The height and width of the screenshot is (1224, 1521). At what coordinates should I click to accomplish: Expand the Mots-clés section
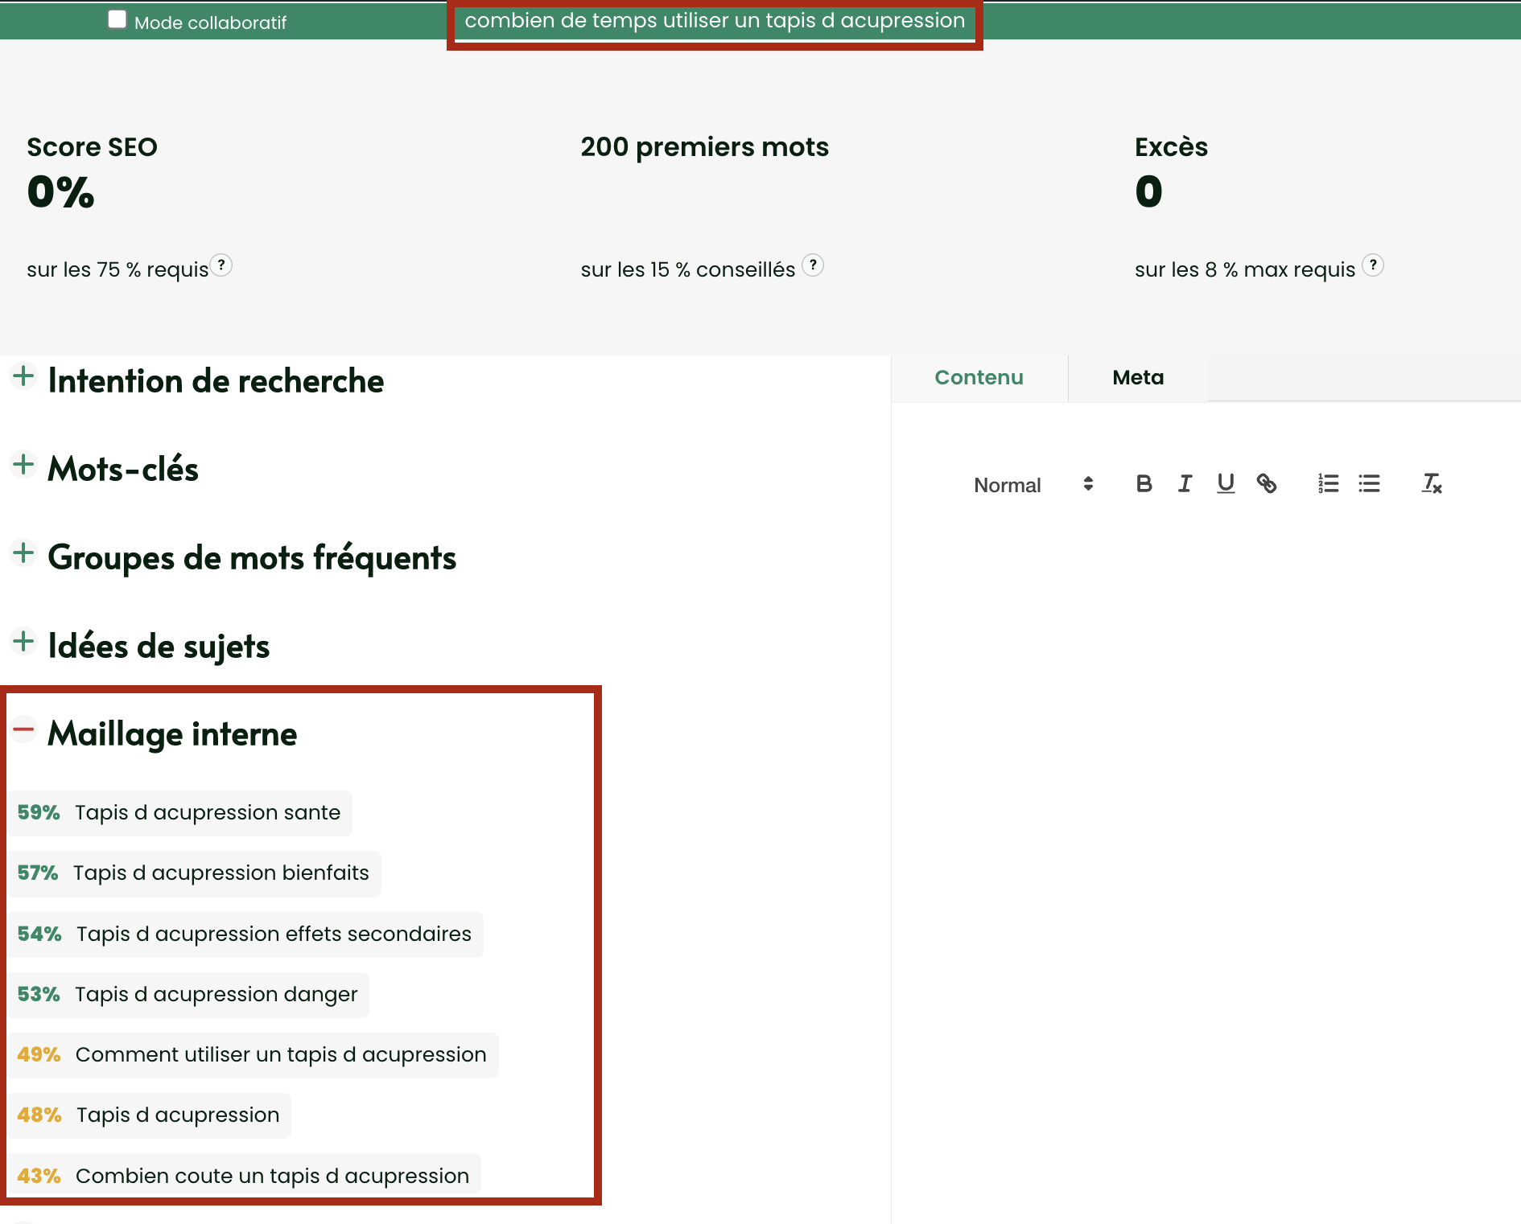coord(23,465)
